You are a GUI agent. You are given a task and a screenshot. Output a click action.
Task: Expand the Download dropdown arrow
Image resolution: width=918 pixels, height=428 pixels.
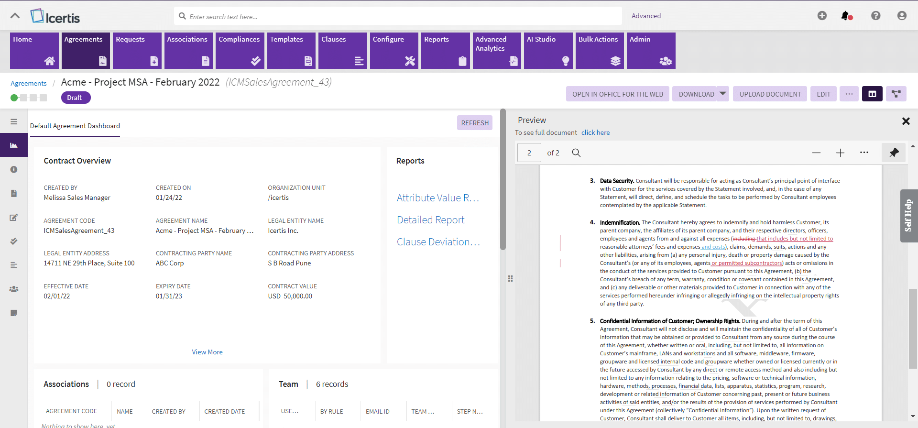click(x=723, y=94)
